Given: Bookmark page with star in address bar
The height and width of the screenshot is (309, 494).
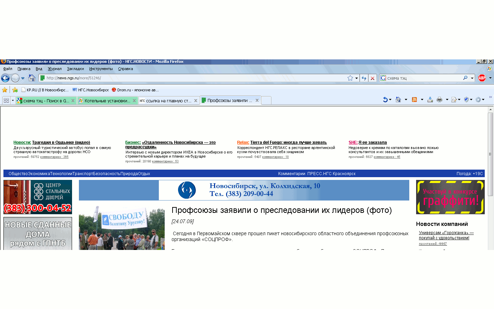Looking at the screenshot, I should tap(350, 78).
